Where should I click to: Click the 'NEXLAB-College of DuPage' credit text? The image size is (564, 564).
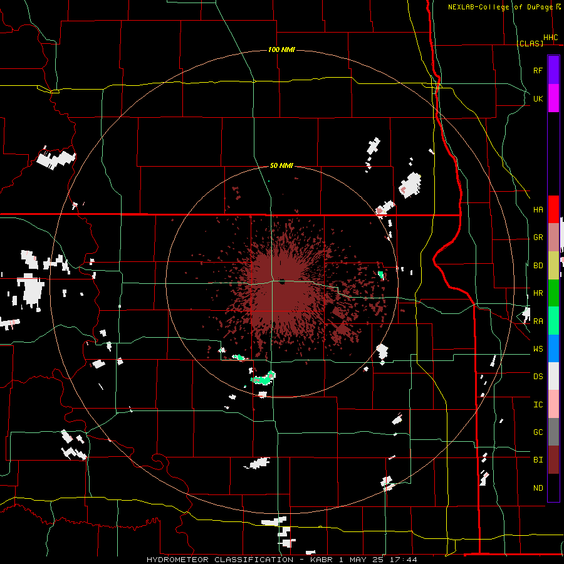(x=500, y=7)
